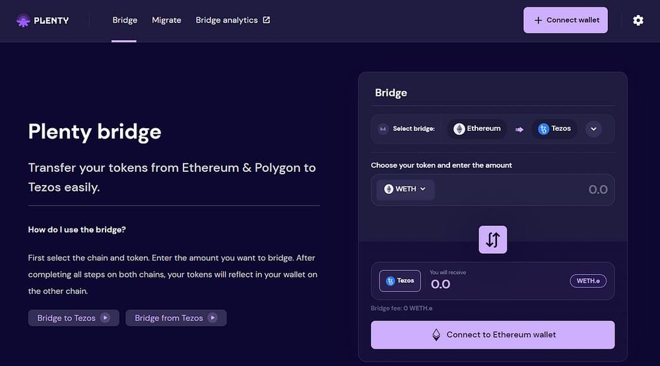Play the Bridge from Tezos tutorial

pos(176,318)
